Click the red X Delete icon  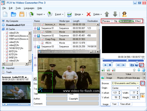pos(88,14)
